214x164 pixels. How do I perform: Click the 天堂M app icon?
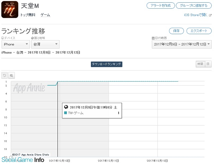[x=10, y=9]
